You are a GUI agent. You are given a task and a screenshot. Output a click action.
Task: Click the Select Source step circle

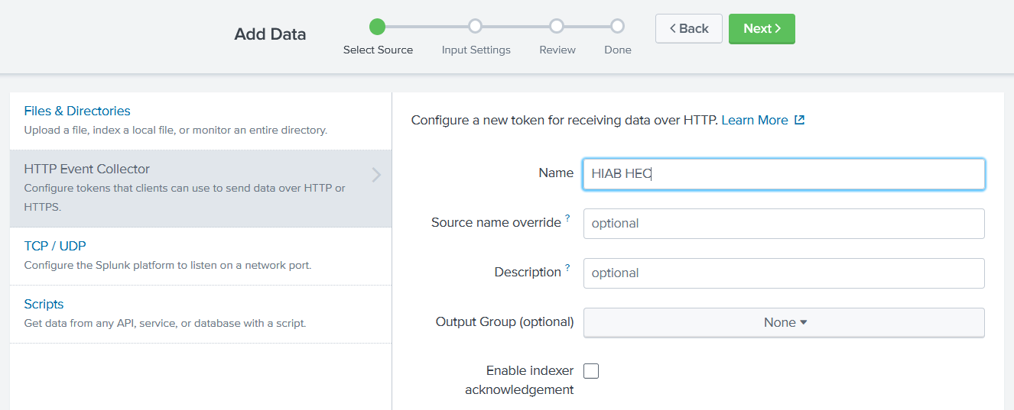pos(377,27)
